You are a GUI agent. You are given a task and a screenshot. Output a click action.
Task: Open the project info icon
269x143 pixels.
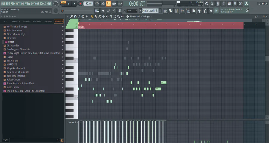(241, 3)
